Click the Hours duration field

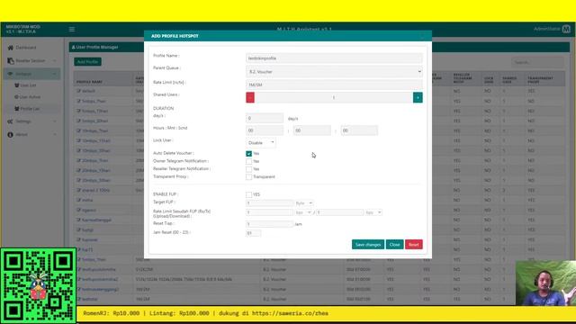(x=265, y=130)
